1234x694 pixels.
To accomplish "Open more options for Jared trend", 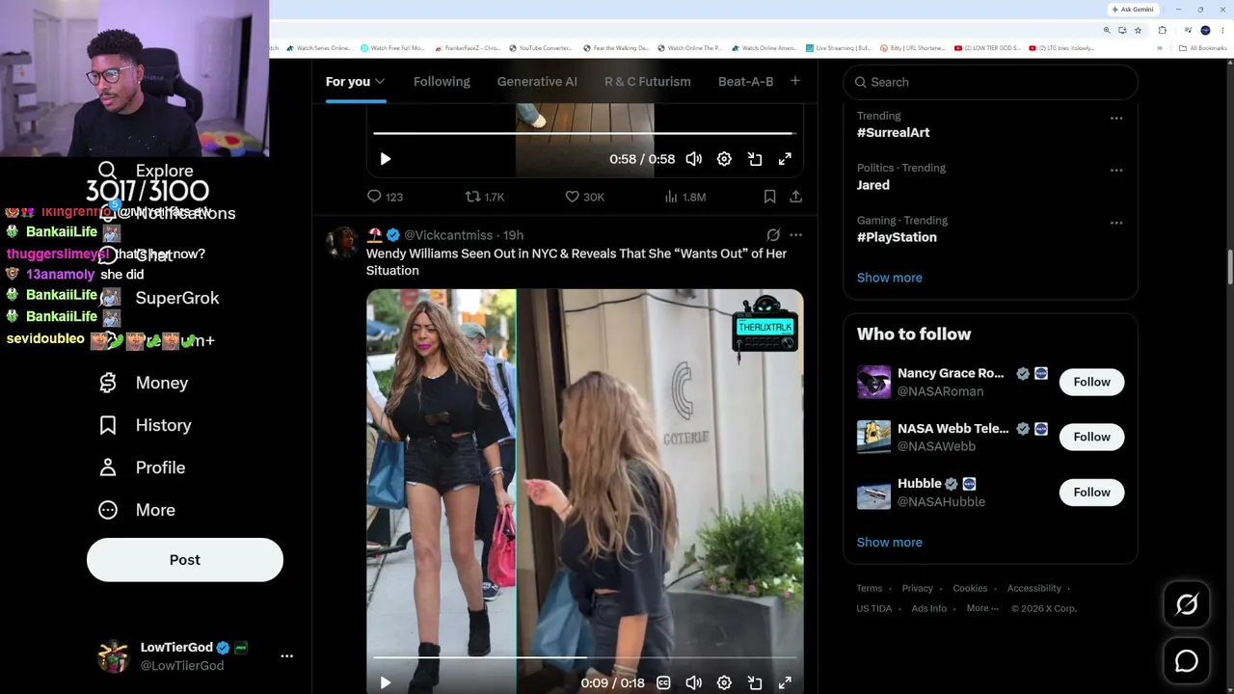I will pos(1116,171).
